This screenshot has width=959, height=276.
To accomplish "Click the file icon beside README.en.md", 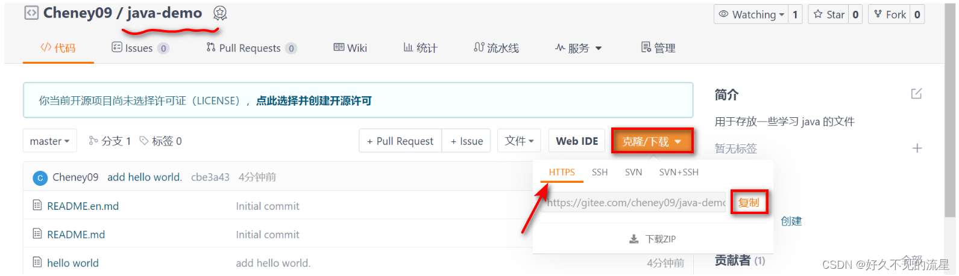I will (37, 205).
